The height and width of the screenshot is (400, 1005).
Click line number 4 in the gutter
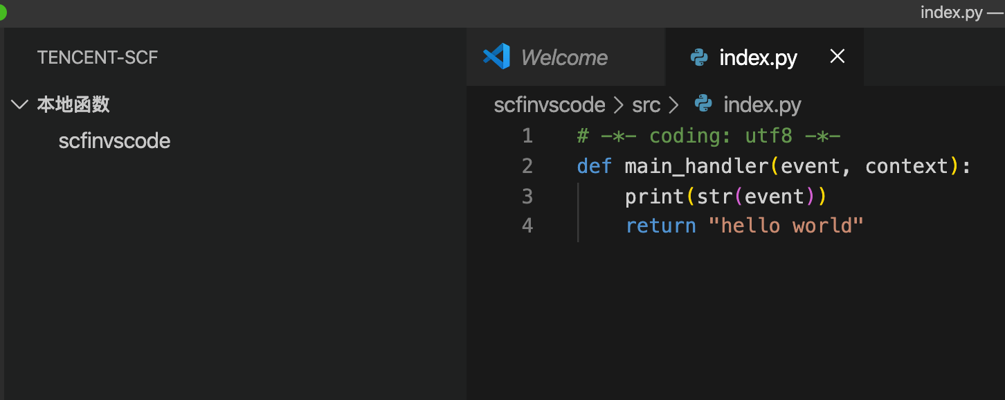[527, 226]
